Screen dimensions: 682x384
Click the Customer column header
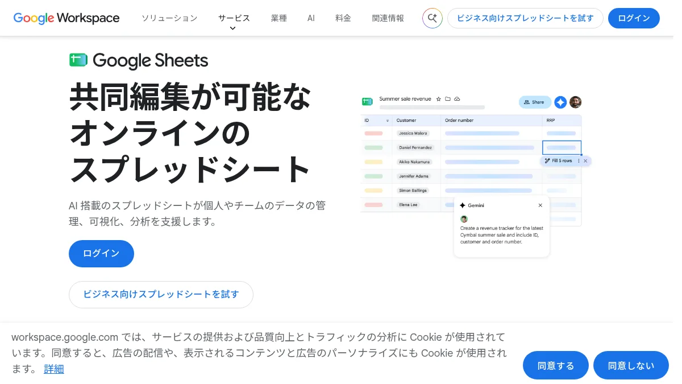(x=406, y=121)
